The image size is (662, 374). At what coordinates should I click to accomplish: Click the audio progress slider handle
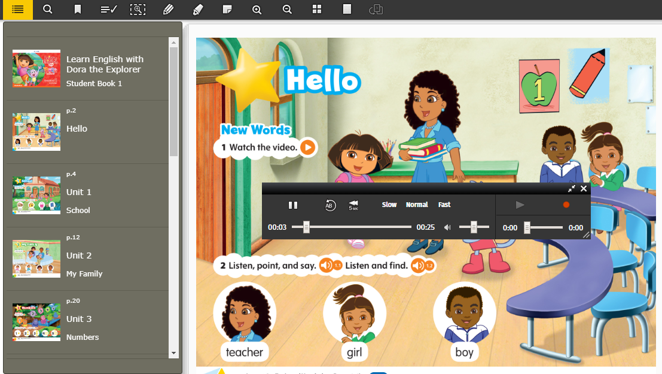pyautogui.click(x=307, y=227)
